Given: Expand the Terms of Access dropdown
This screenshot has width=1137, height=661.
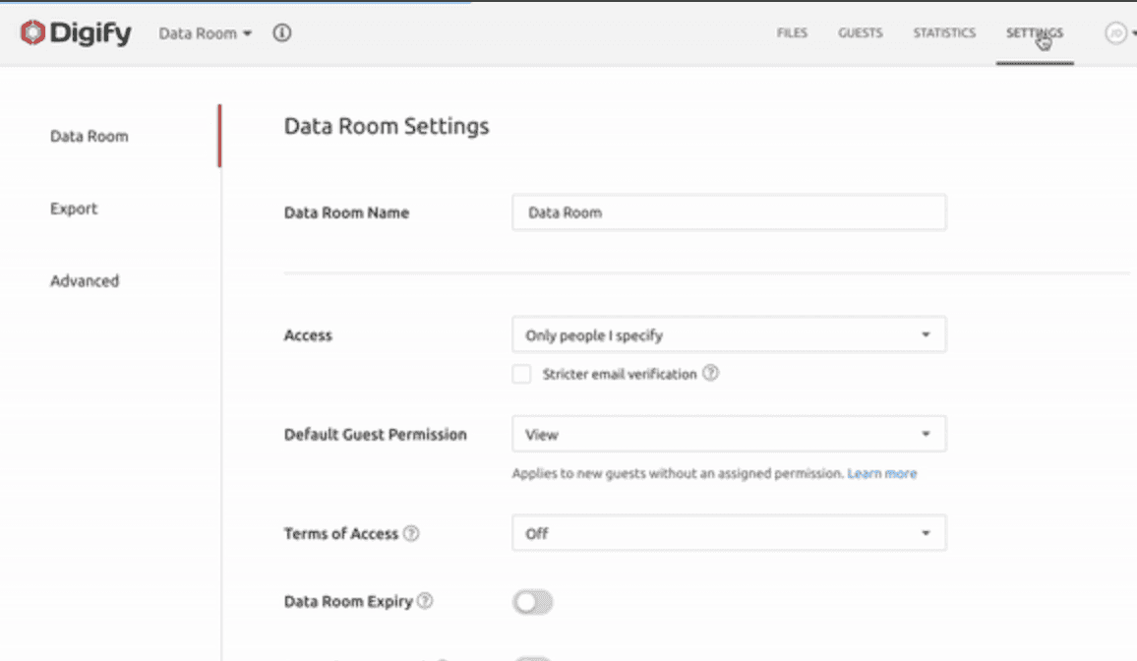Looking at the screenshot, I should (729, 533).
